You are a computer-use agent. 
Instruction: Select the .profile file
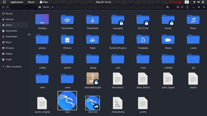[x=143, y=103]
